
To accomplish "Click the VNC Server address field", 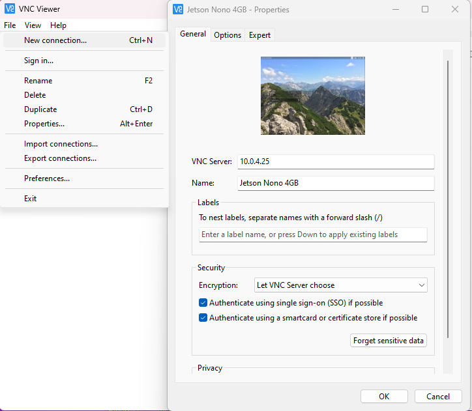I will click(336, 162).
